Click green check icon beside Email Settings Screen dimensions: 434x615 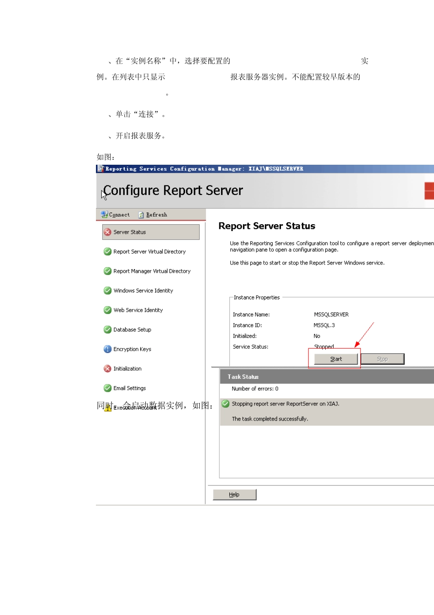click(x=107, y=388)
